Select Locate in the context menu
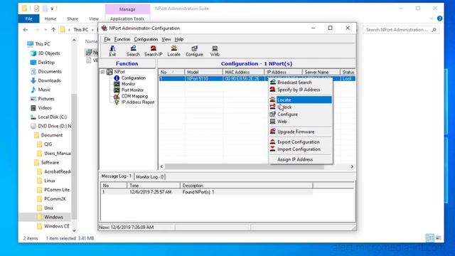 (300, 100)
